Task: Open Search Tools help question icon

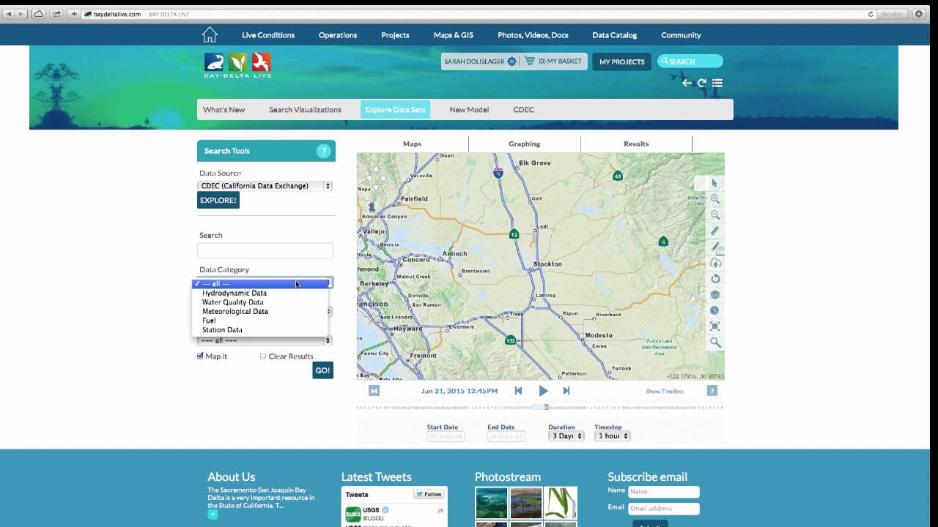Action: point(323,151)
